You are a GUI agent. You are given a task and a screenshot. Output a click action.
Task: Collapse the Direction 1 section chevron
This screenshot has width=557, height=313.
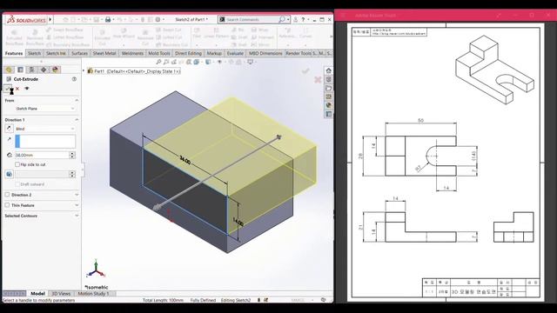tap(77, 120)
